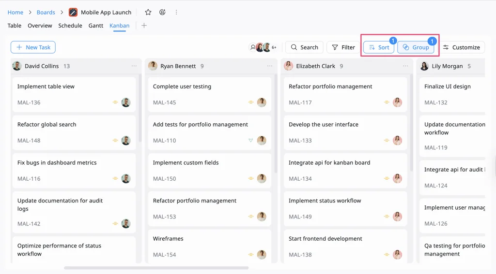Add a new view with plus icon
This screenshot has width=496, height=274.
point(144,26)
